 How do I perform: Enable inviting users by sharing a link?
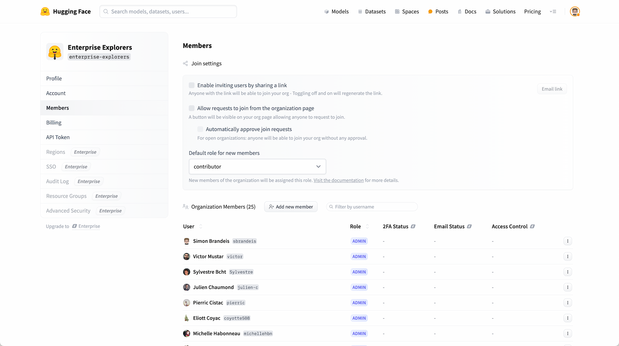coord(192,85)
